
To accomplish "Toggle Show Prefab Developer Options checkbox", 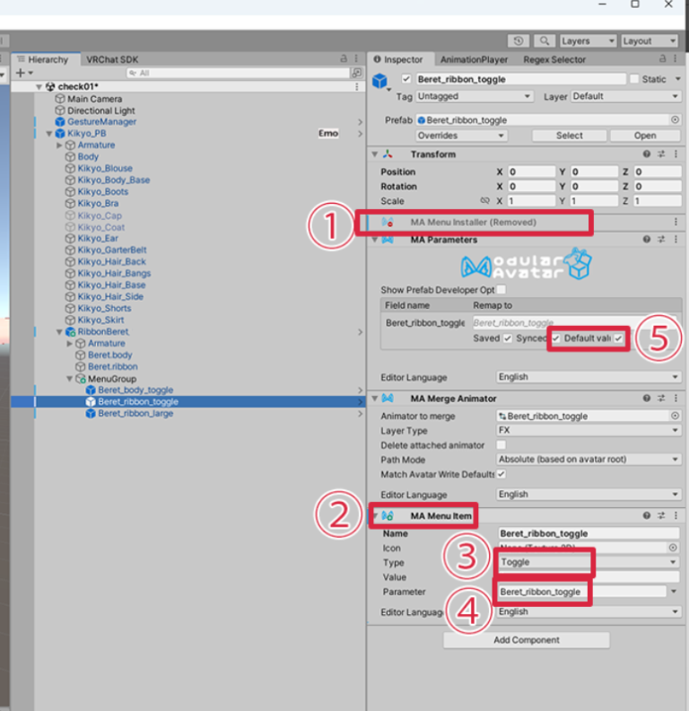I will point(501,289).
